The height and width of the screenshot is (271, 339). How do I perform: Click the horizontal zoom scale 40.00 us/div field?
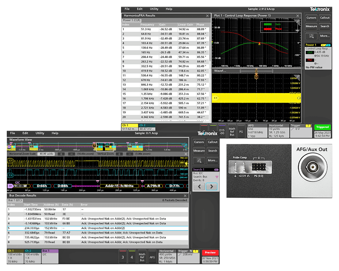click(45, 154)
